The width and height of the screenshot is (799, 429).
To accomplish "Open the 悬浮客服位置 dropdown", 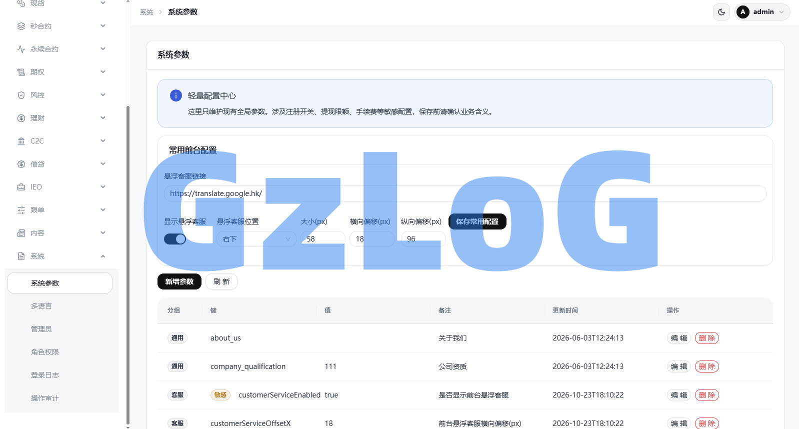I will (256, 239).
